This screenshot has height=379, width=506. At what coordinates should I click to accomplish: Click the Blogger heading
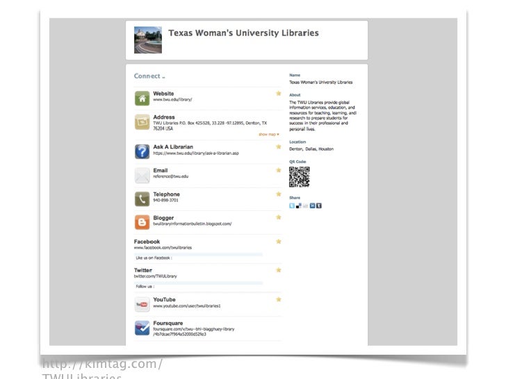[163, 218]
